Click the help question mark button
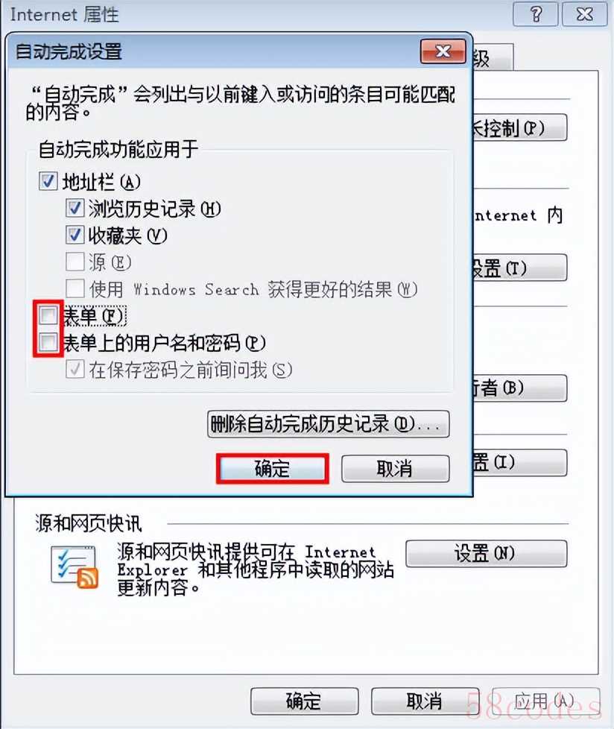 click(x=536, y=14)
